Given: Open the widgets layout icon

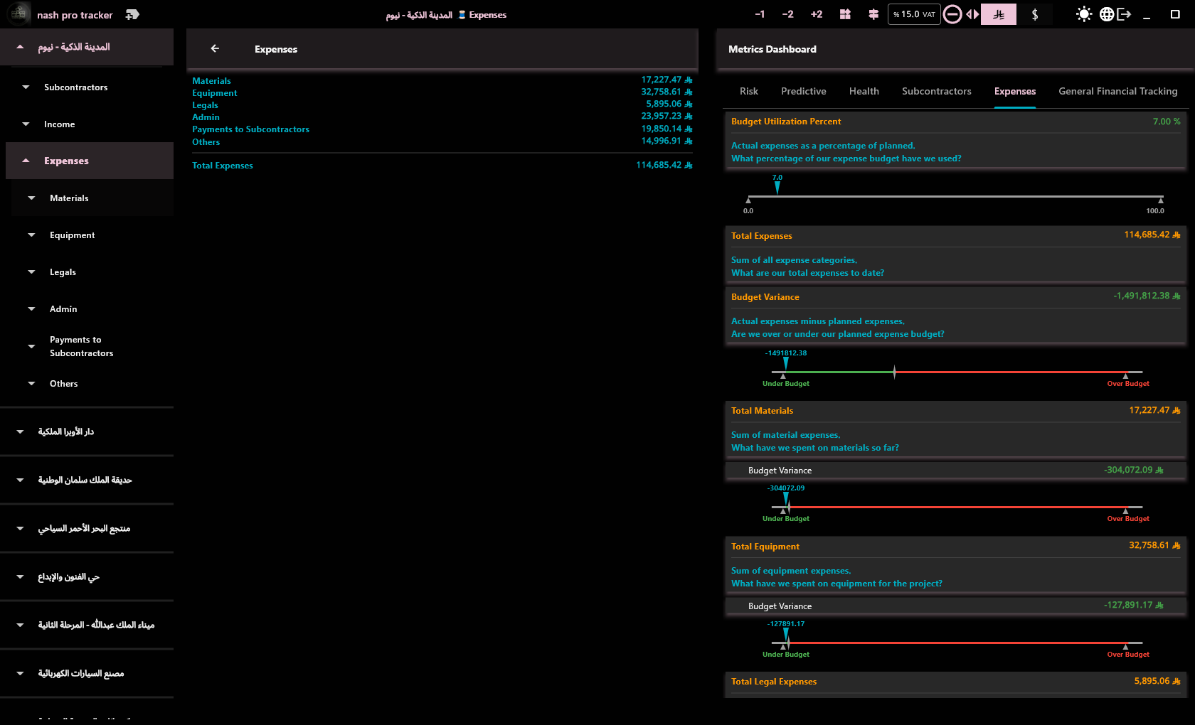Looking at the screenshot, I should click(x=845, y=14).
